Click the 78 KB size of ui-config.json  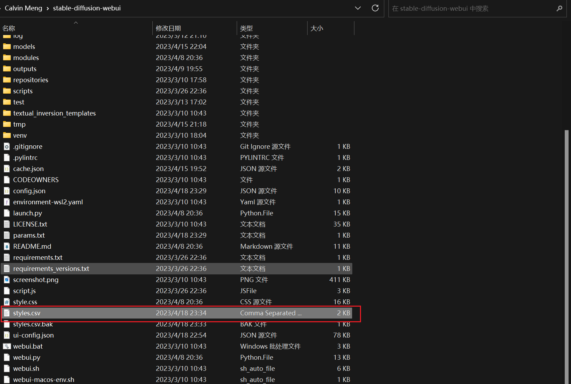click(x=342, y=335)
